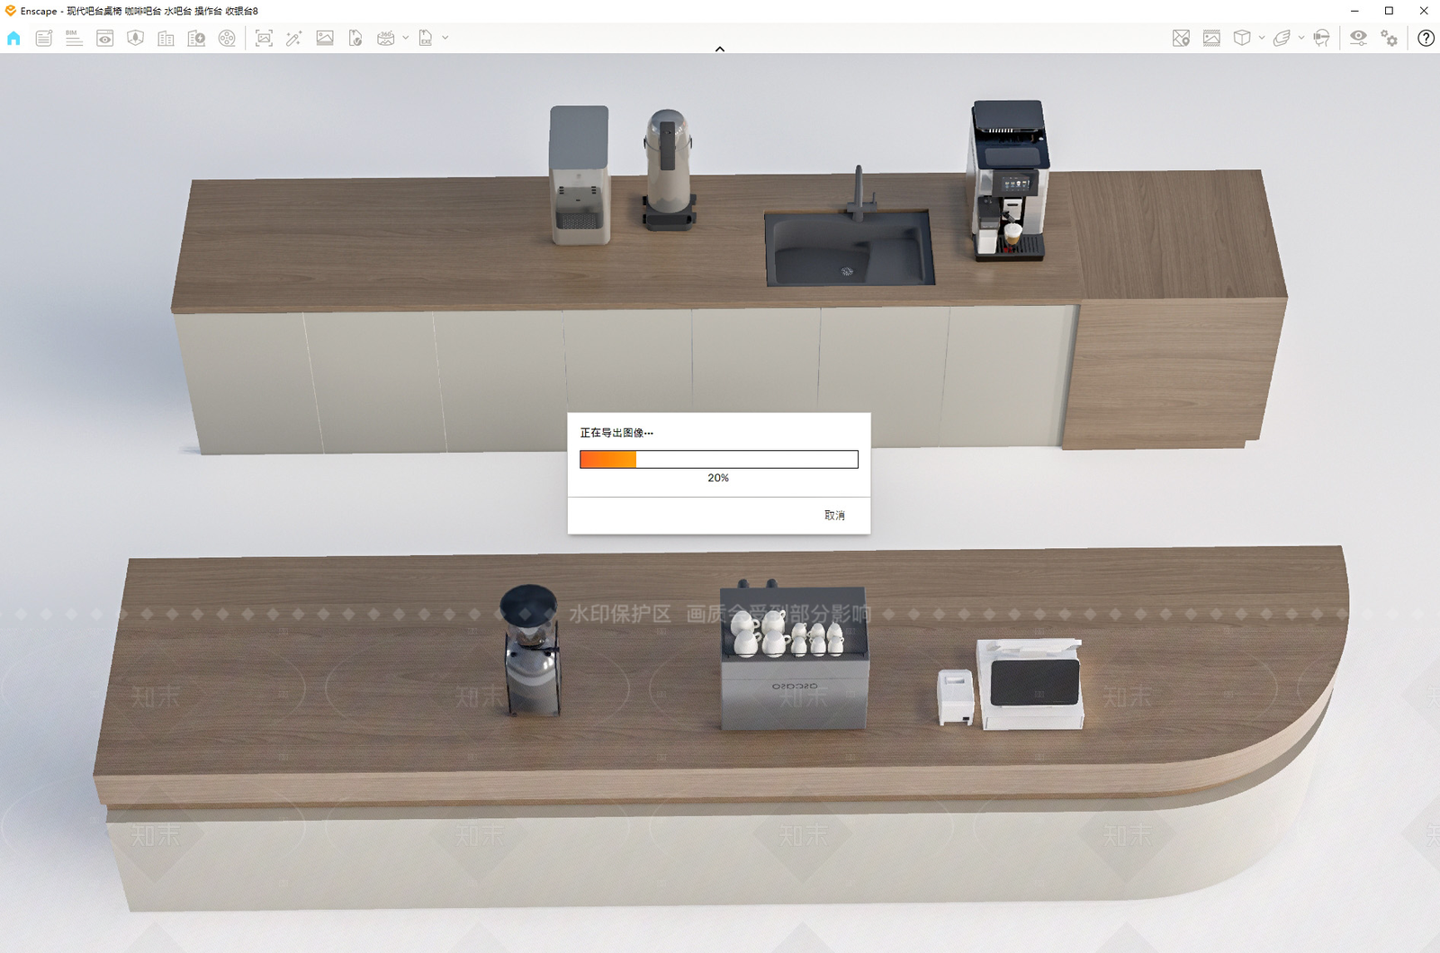Expand the projection cube dropdown arrow
1440x953 pixels.
(x=1262, y=38)
